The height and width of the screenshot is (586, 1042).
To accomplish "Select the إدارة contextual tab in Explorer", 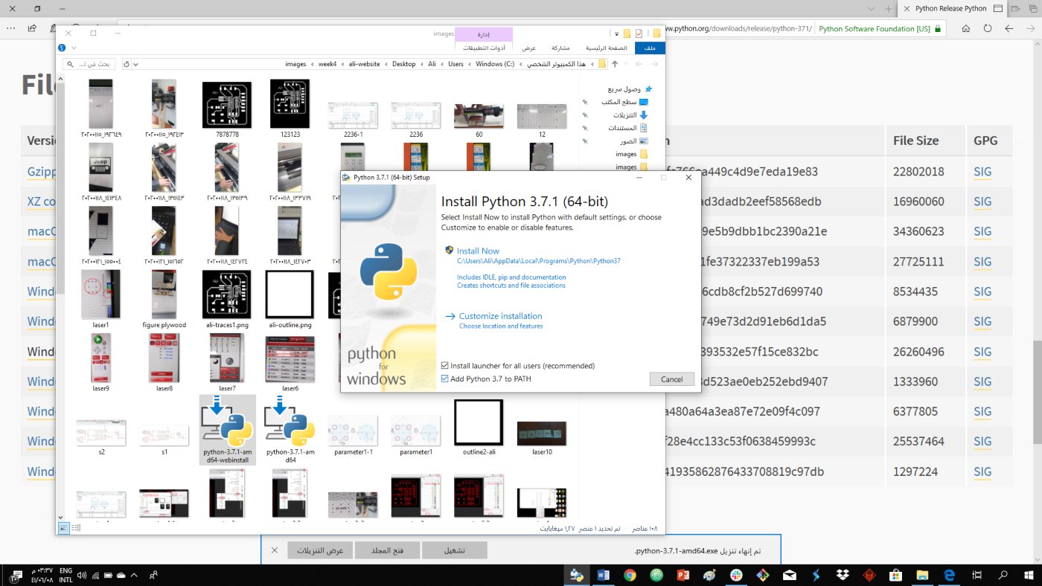I will [x=483, y=33].
